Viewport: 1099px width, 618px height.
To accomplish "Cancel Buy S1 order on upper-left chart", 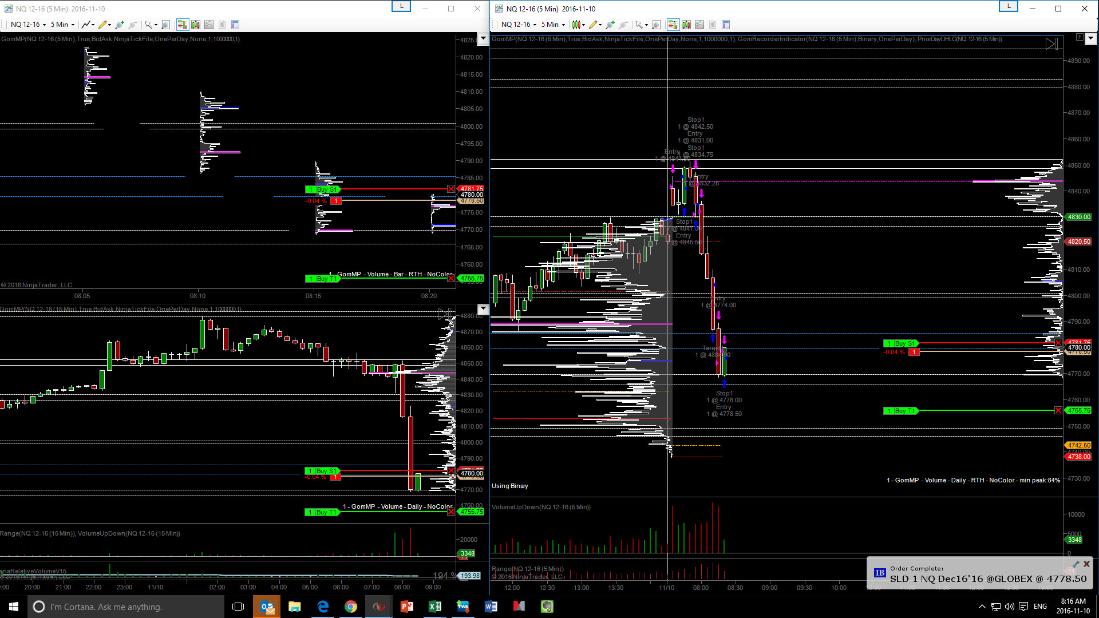I will [451, 189].
